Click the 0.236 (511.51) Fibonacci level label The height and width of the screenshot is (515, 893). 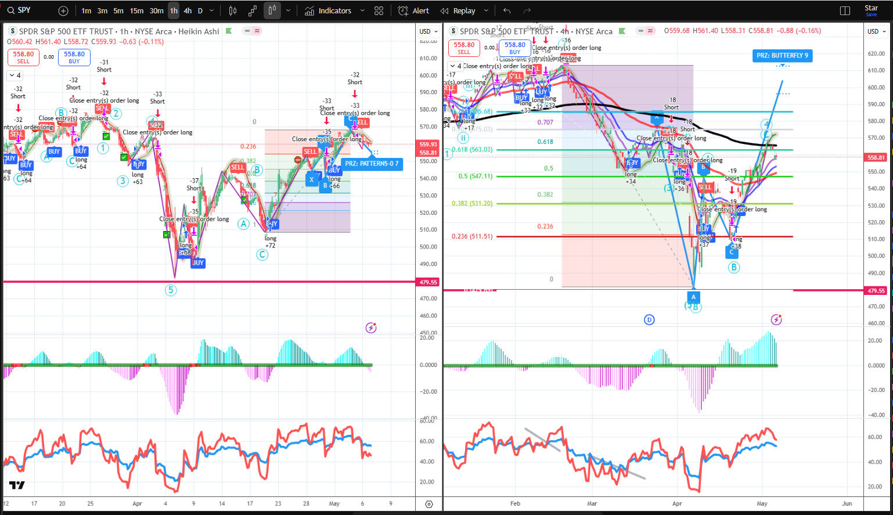[472, 236]
